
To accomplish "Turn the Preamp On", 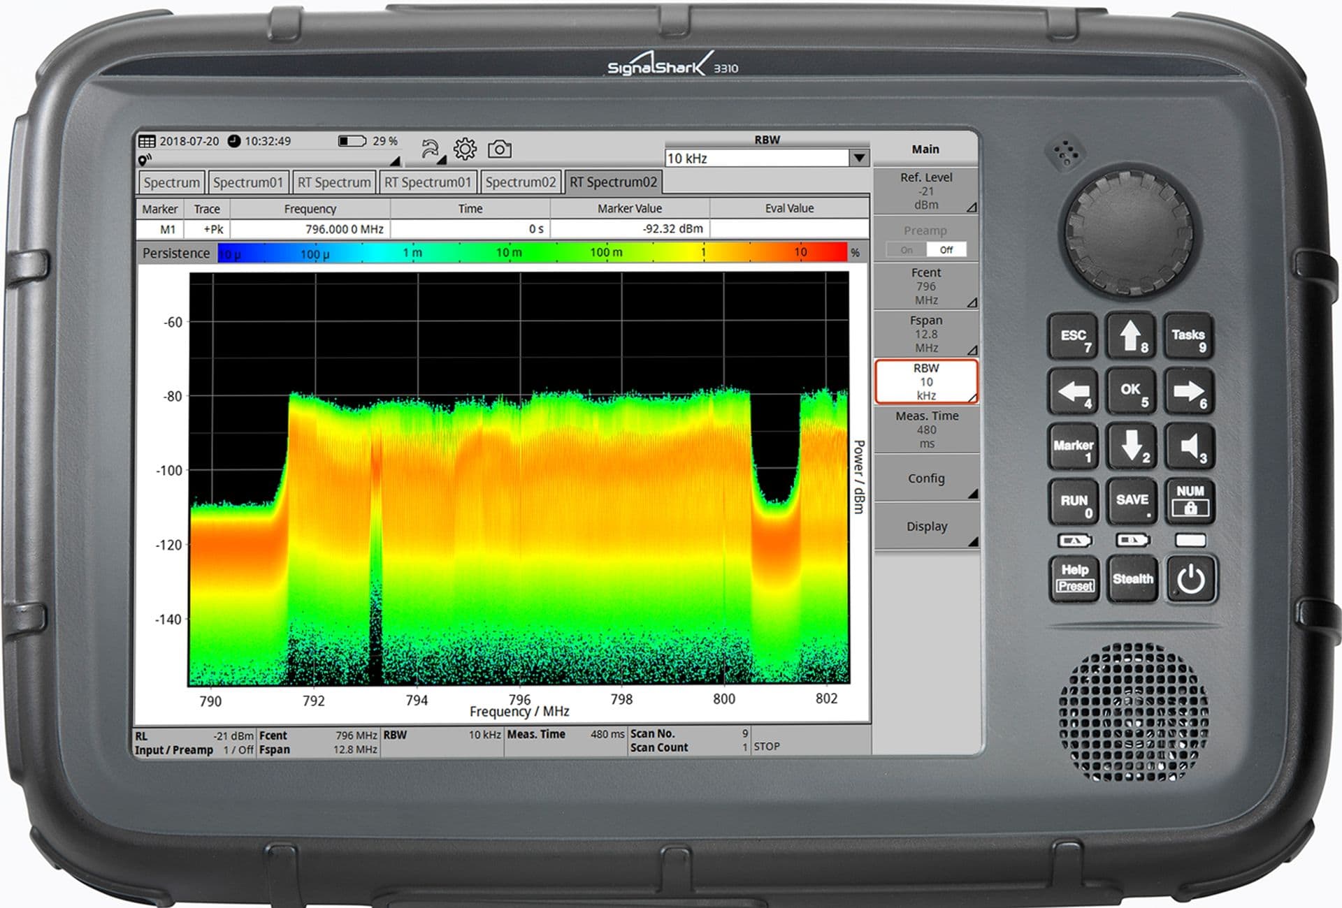I will [x=905, y=249].
